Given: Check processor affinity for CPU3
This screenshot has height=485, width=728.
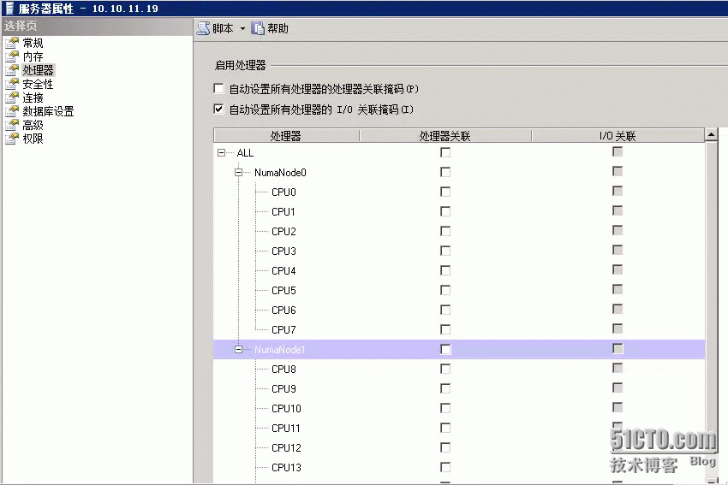Looking at the screenshot, I should (x=445, y=251).
